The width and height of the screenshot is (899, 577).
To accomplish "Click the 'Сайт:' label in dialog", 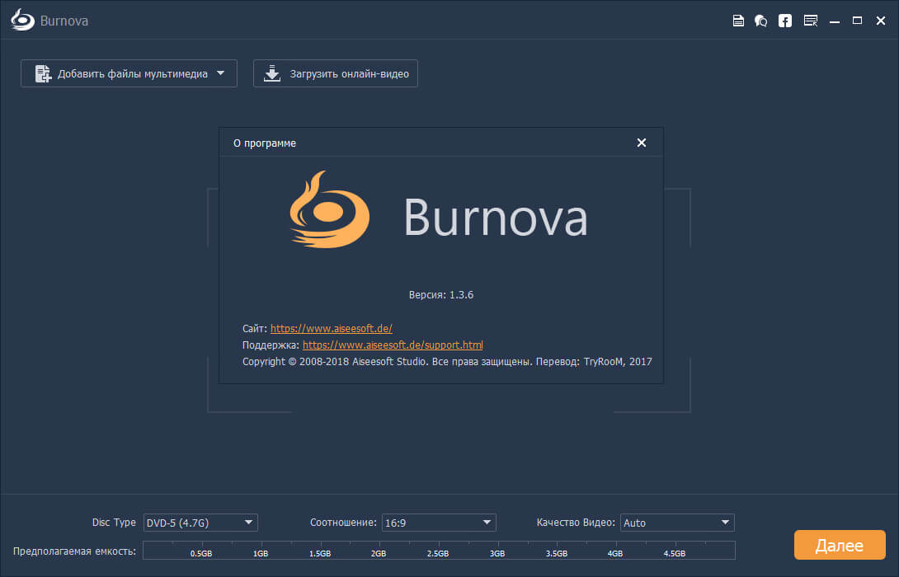I will (255, 328).
